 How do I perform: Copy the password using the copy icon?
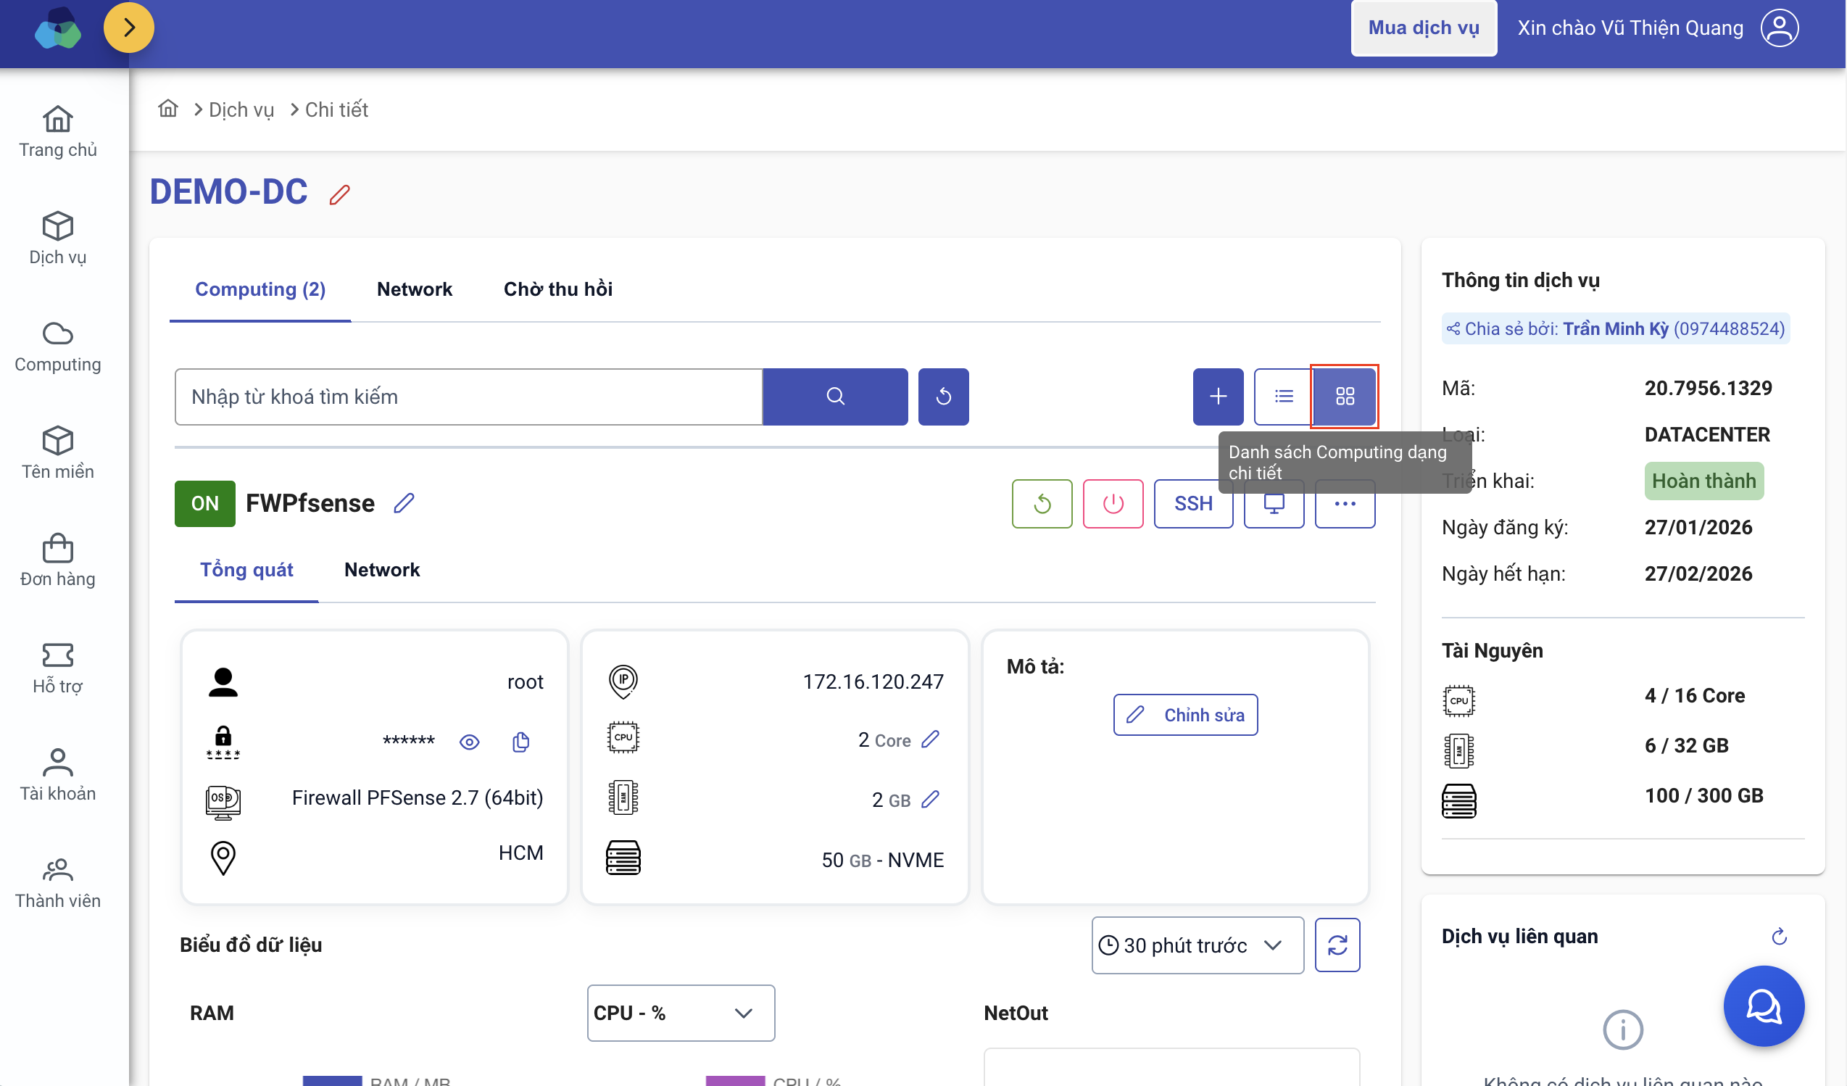pos(520,742)
